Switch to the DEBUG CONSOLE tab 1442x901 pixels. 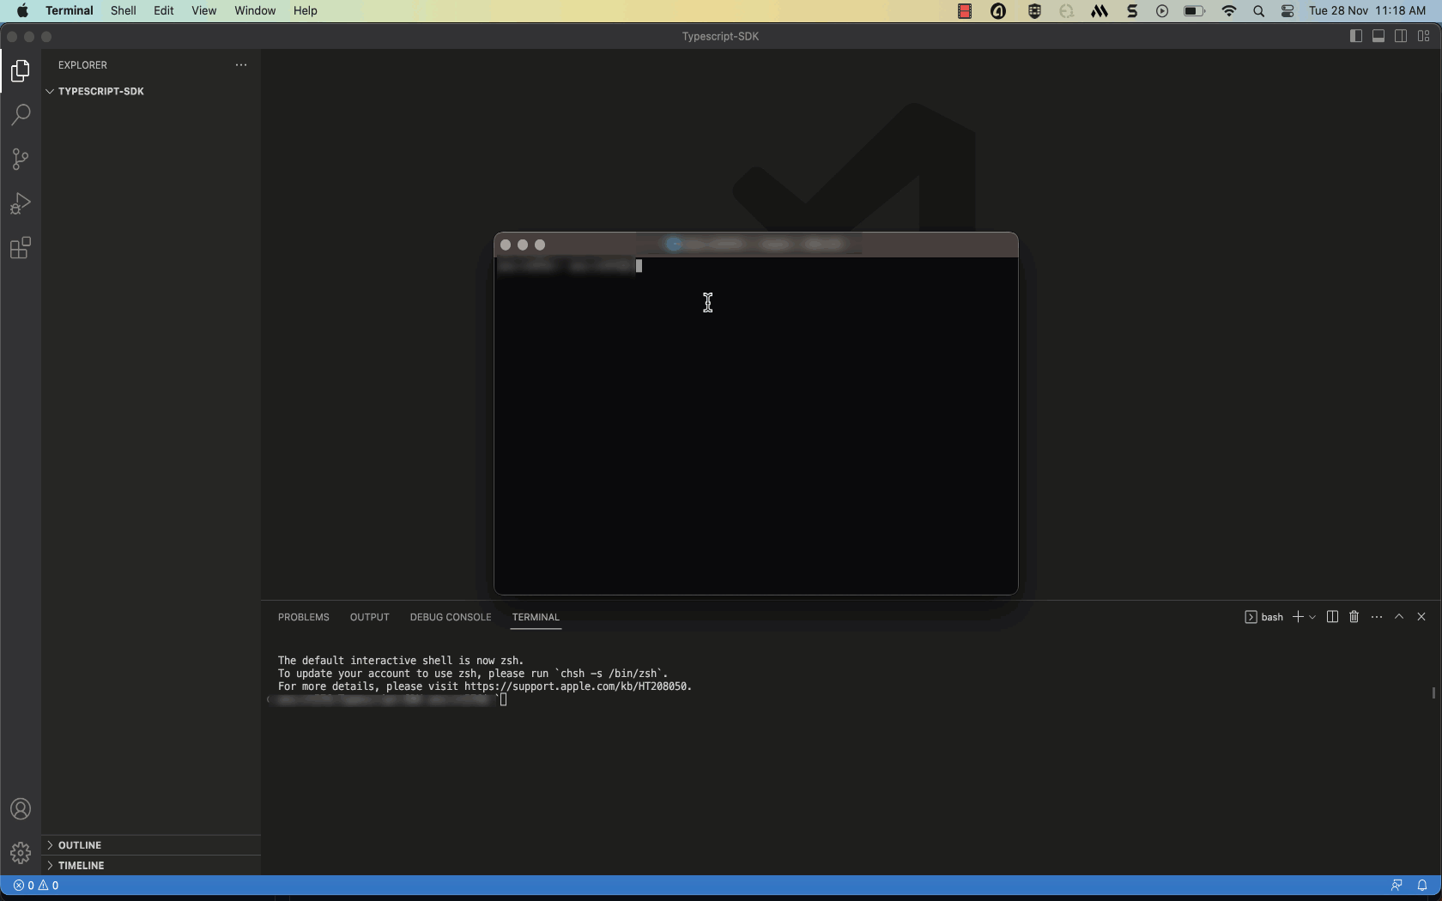point(451,617)
